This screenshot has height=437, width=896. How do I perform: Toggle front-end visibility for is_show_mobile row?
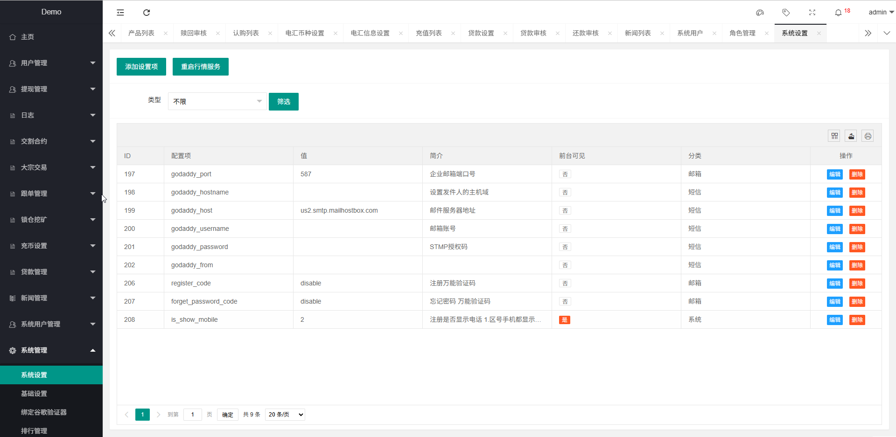click(x=565, y=320)
